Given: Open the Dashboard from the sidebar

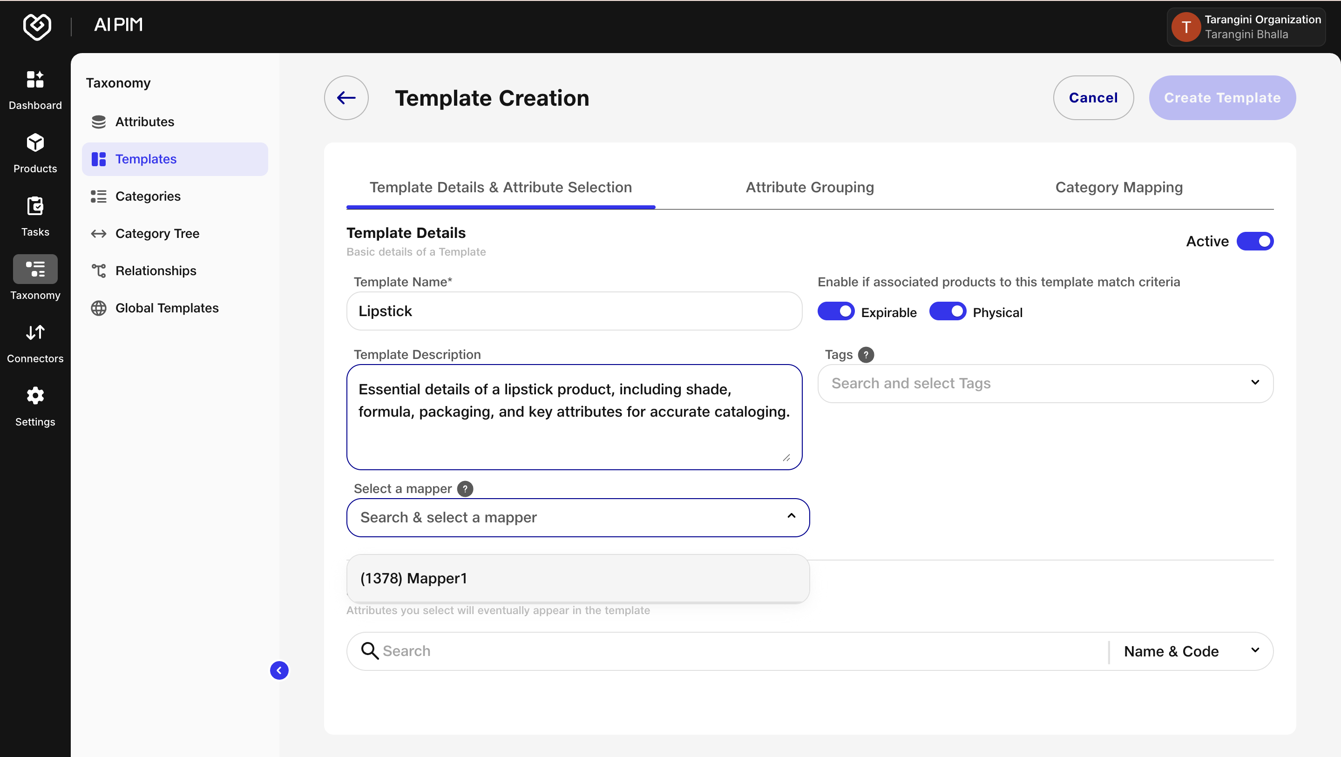Looking at the screenshot, I should [35, 91].
